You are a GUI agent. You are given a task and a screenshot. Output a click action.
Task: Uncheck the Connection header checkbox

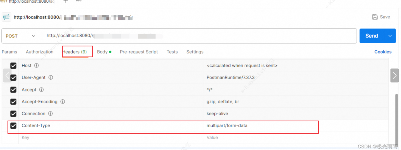13,114
